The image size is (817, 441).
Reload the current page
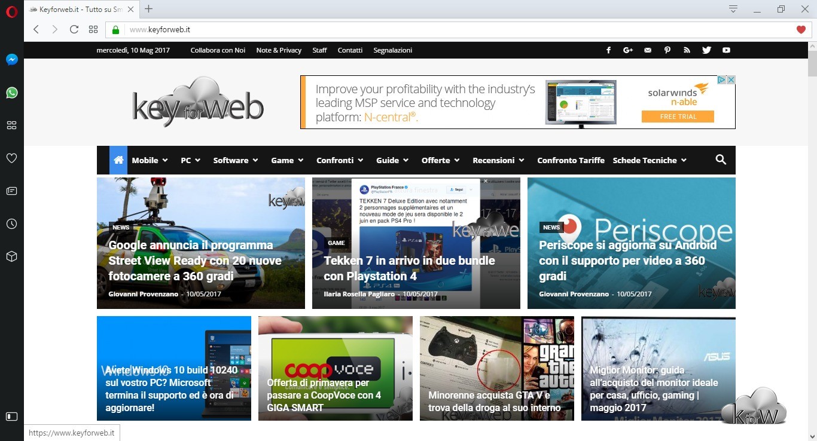[74, 29]
